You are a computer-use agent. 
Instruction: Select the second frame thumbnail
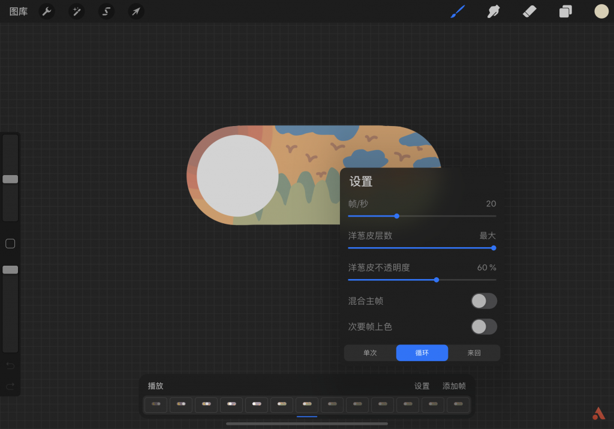[181, 405]
